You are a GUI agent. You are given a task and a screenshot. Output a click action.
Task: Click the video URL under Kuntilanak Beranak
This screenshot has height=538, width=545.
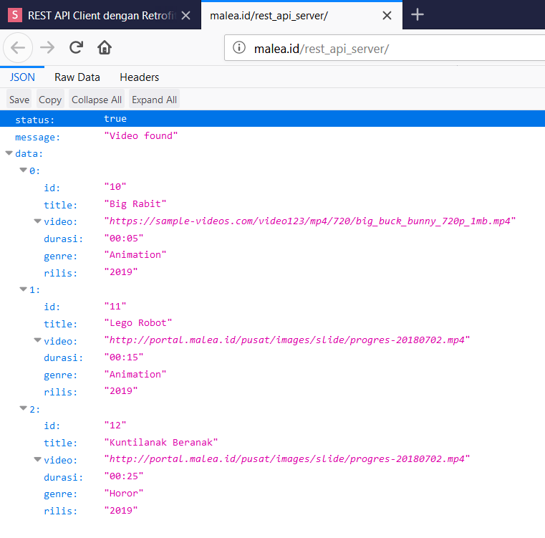(x=286, y=459)
